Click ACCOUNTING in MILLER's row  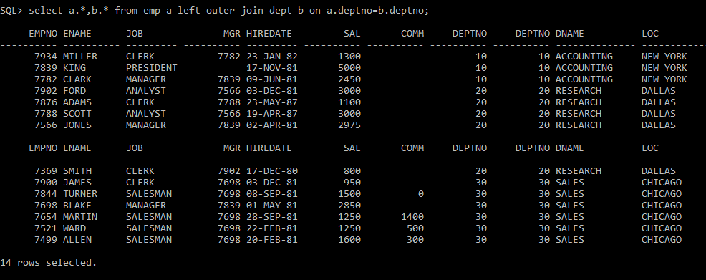pos(584,57)
